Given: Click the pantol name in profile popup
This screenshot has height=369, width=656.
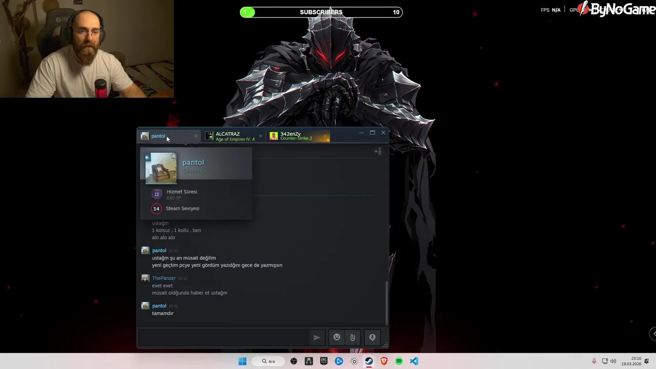Looking at the screenshot, I should 193,162.
